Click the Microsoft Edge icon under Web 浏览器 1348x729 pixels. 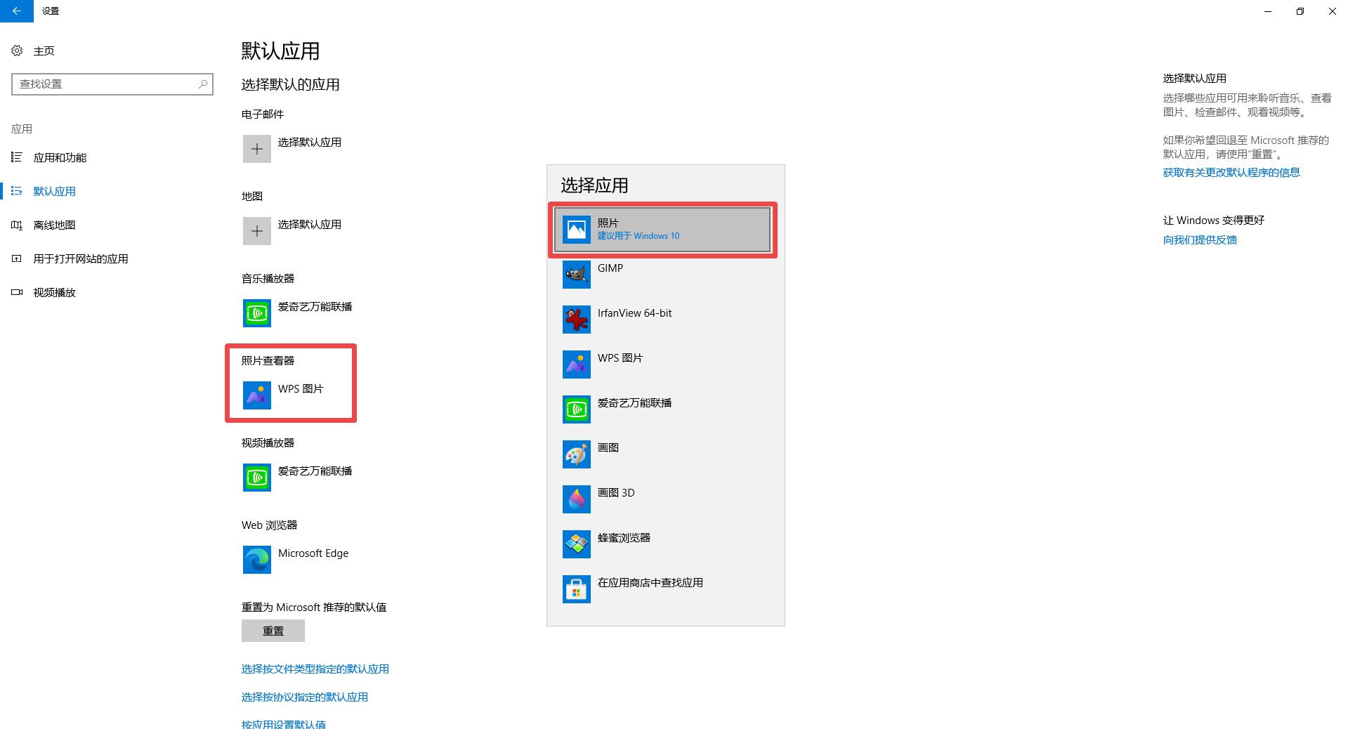point(257,560)
